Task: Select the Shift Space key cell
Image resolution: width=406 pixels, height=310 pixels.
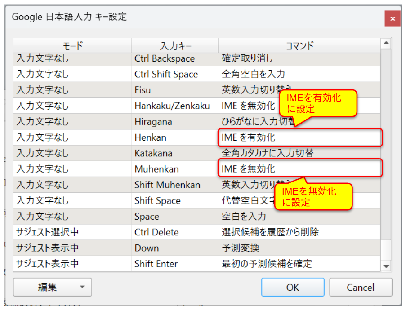Action: pos(175,200)
